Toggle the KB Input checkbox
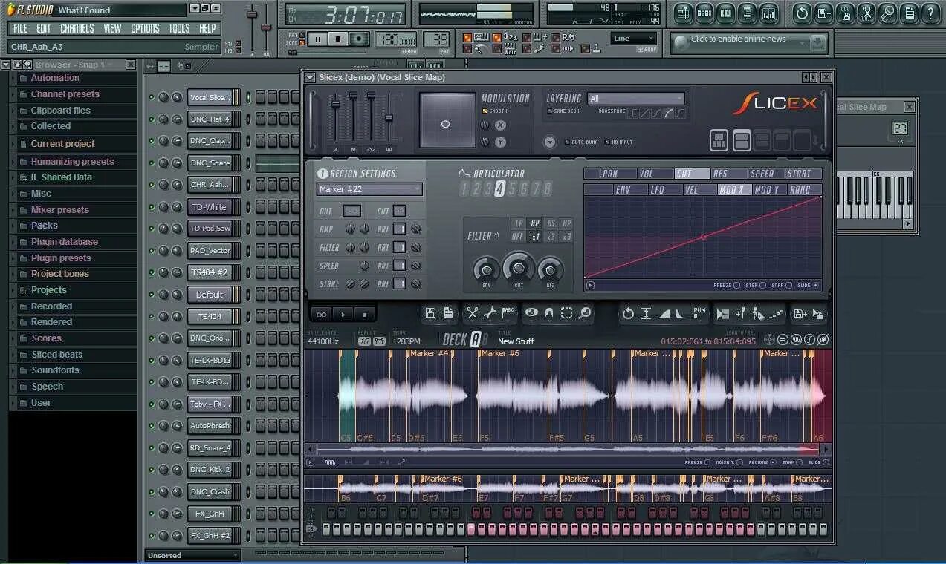Viewport: 946px width, 564px height. (606, 141)
